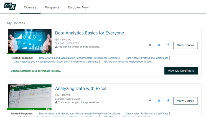
Task: Open the Data Analytics Basics for Everyone title
Action: [x=89, y=33]
